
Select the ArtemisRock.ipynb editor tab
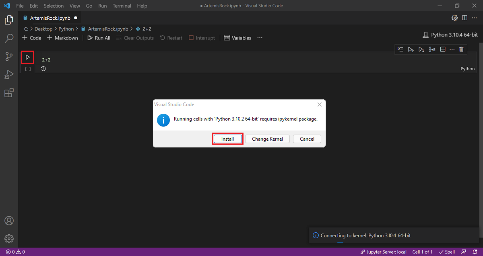pyautogui.click(x=50, y=18)
